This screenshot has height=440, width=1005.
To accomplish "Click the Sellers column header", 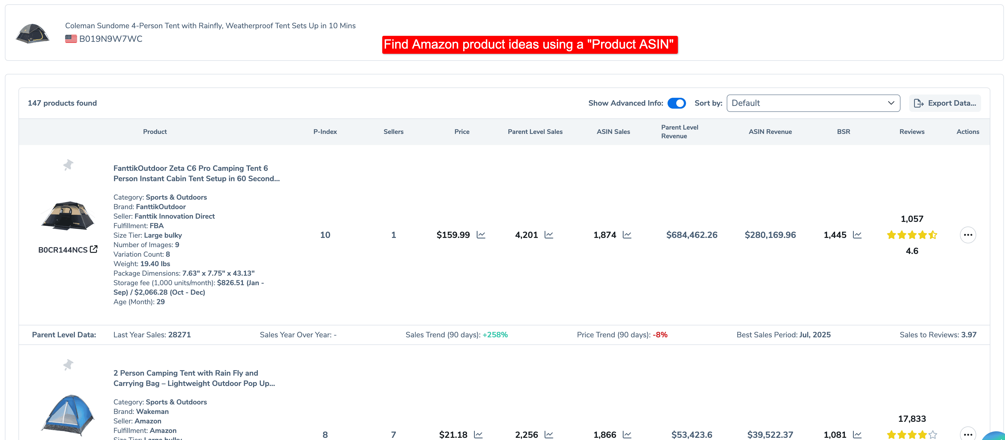I will click(x=393, y=131).
